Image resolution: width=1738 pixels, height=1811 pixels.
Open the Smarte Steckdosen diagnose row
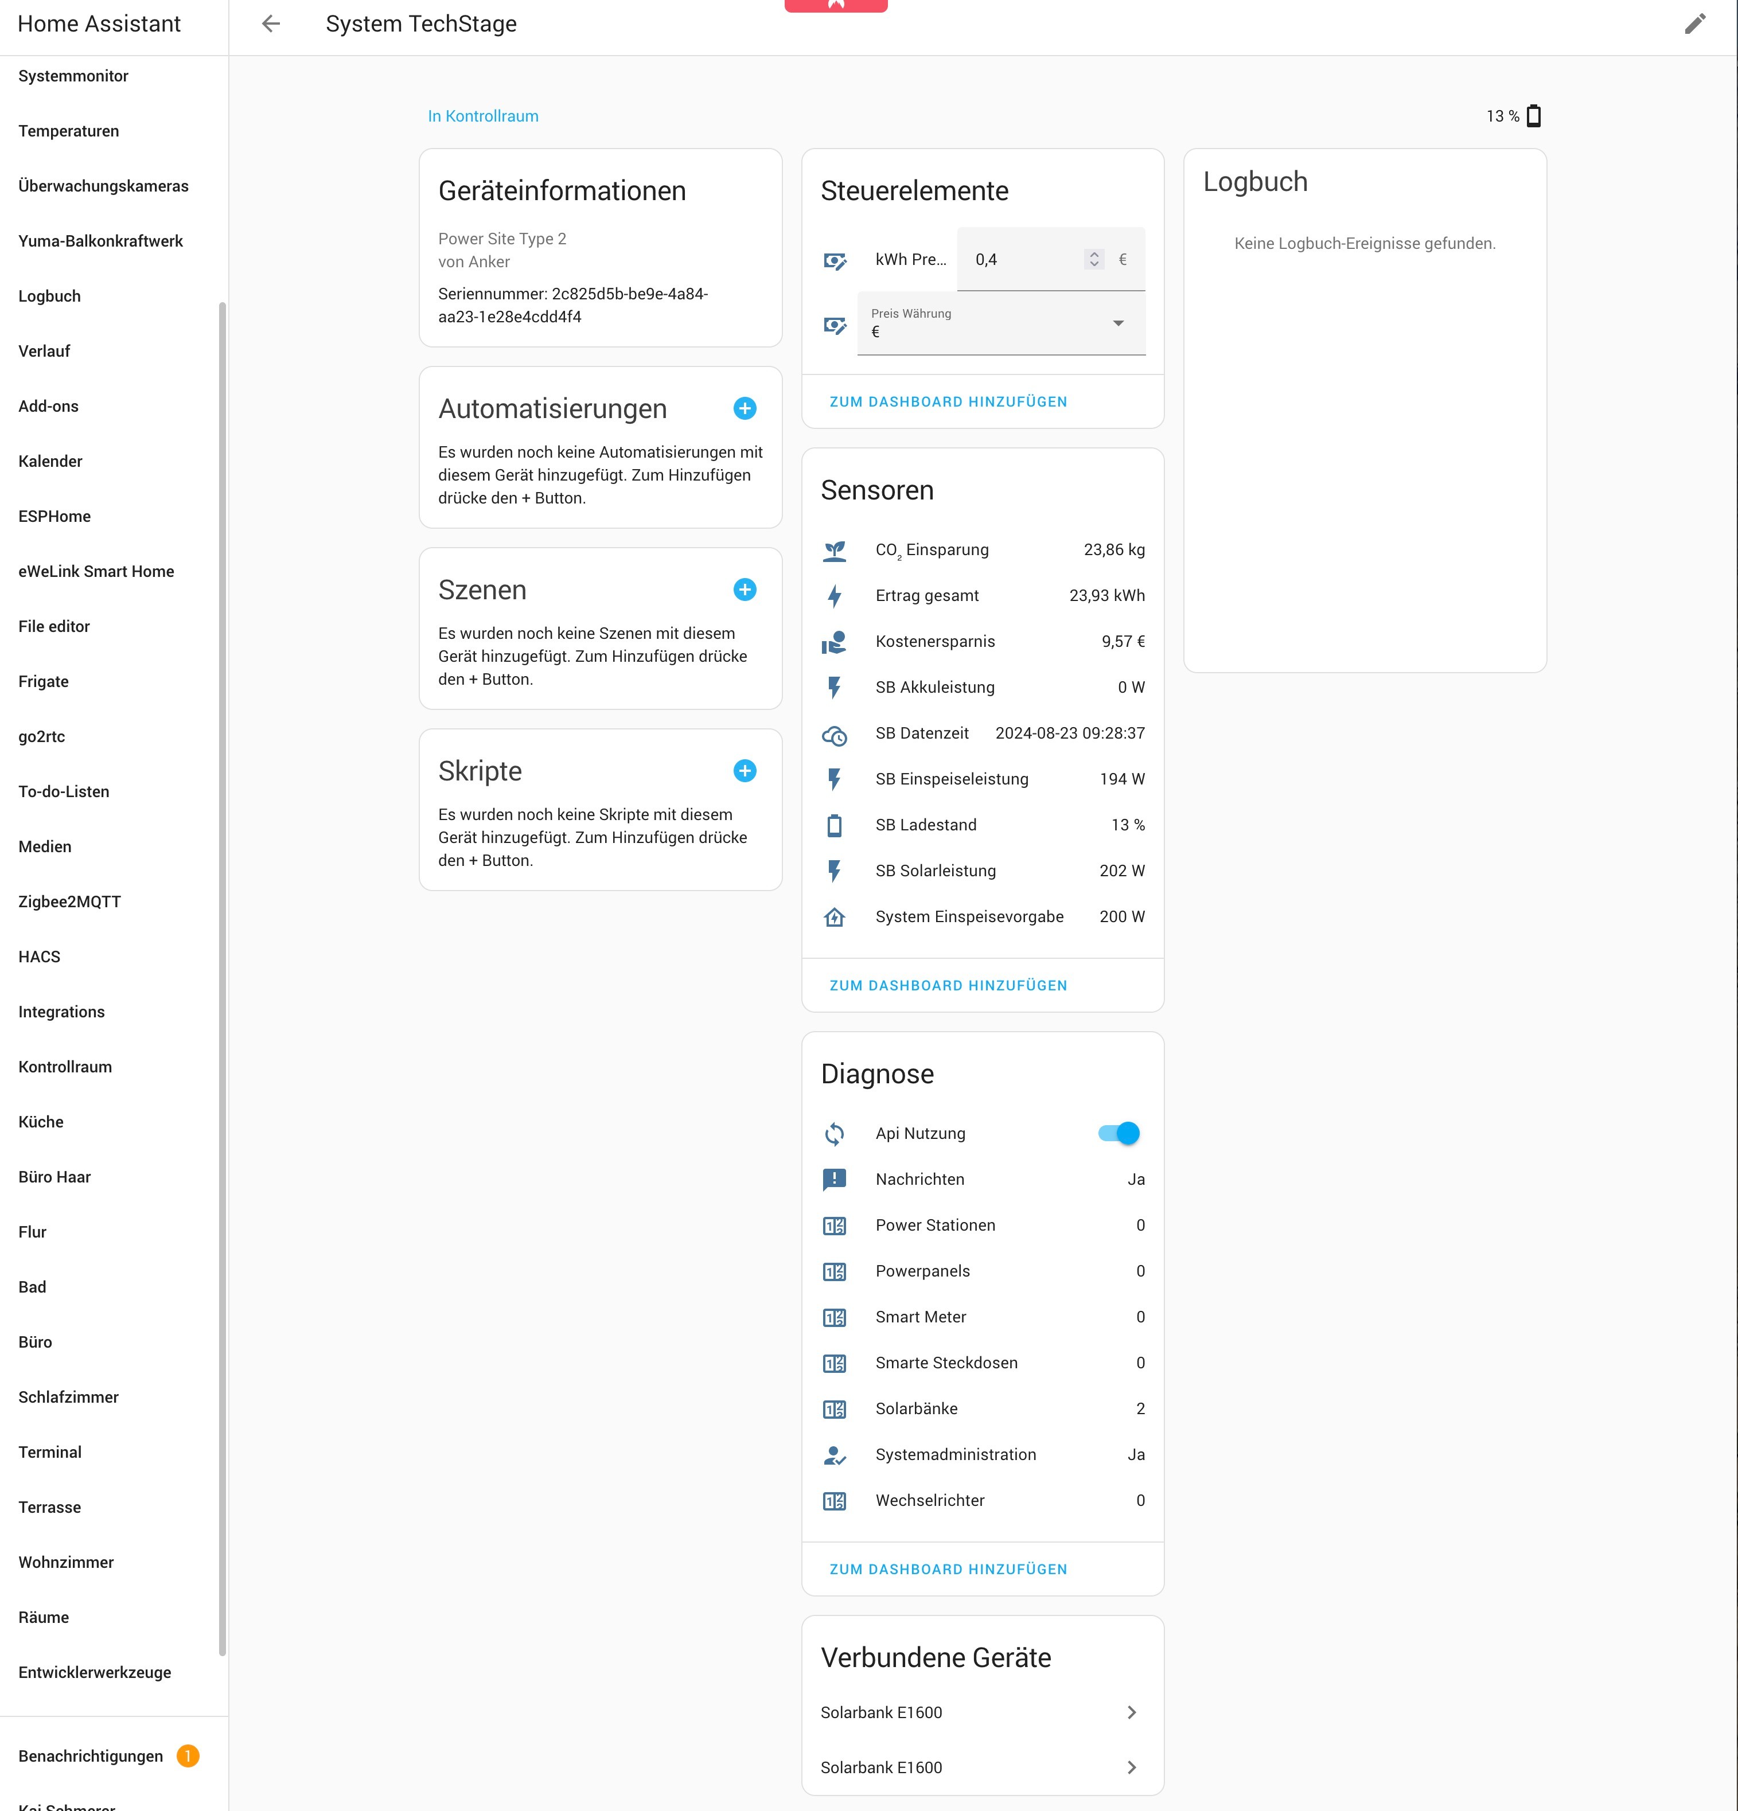[983, 1363]
